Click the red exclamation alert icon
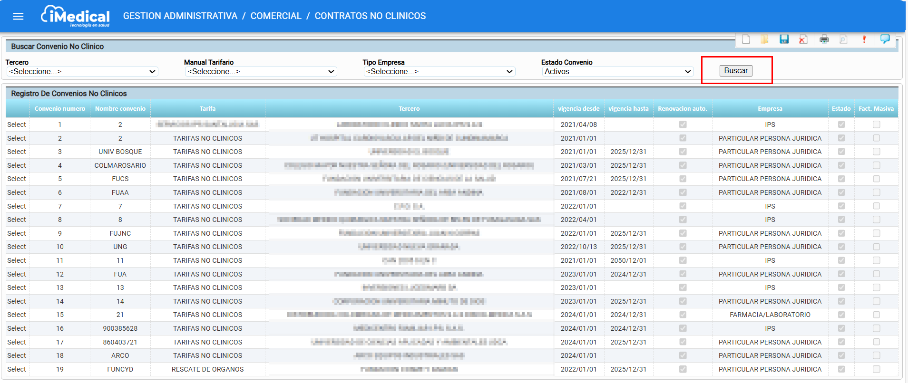Screen dimensions: 908x383 click(864, 39)
